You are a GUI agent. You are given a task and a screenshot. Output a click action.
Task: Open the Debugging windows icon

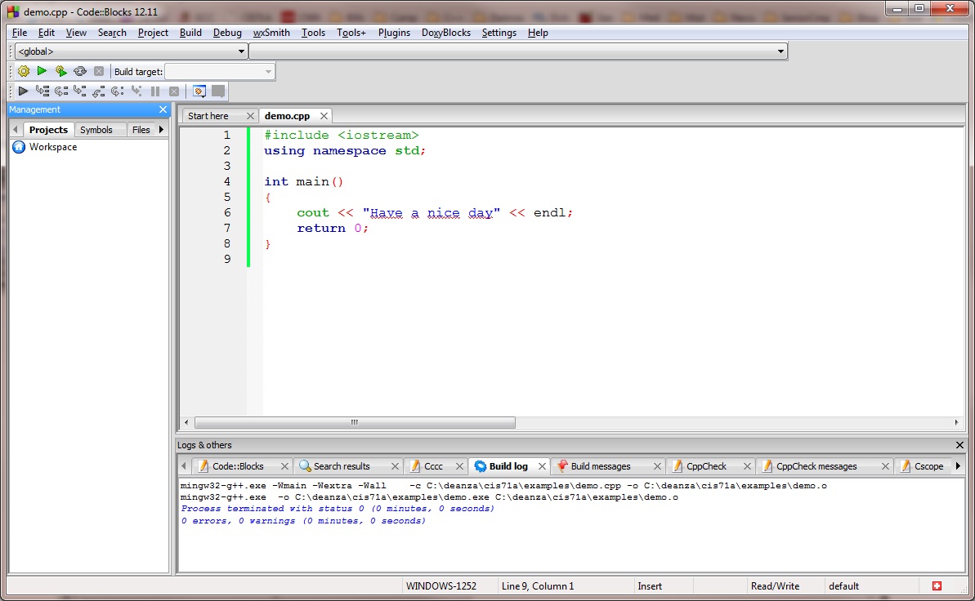(x=199, y=91)
